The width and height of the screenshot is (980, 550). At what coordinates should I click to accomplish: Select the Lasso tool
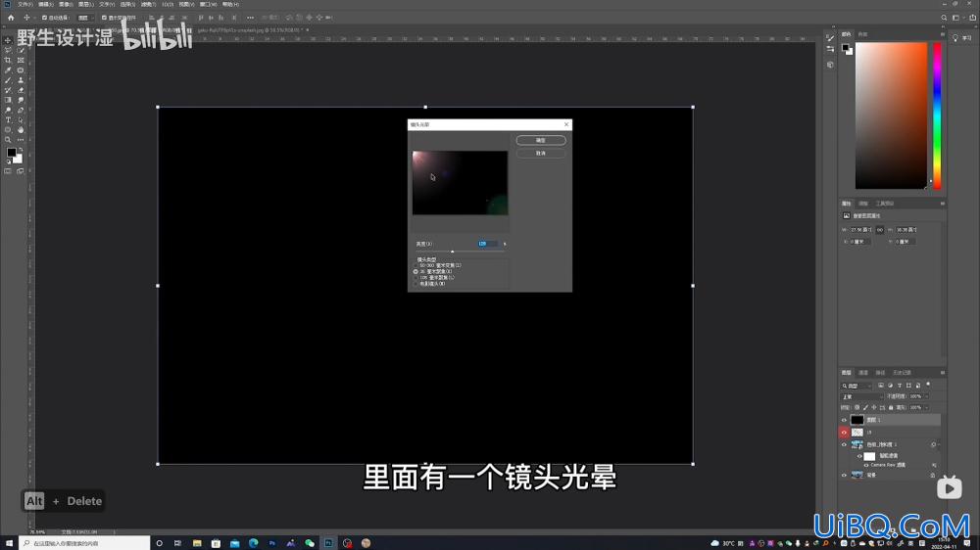click(x=8, y=50)
